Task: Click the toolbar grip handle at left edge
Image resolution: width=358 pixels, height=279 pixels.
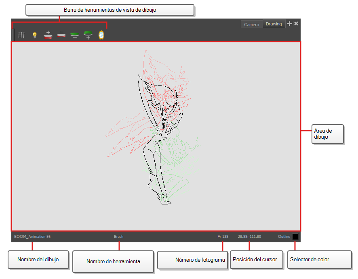Action: point(13,35)
